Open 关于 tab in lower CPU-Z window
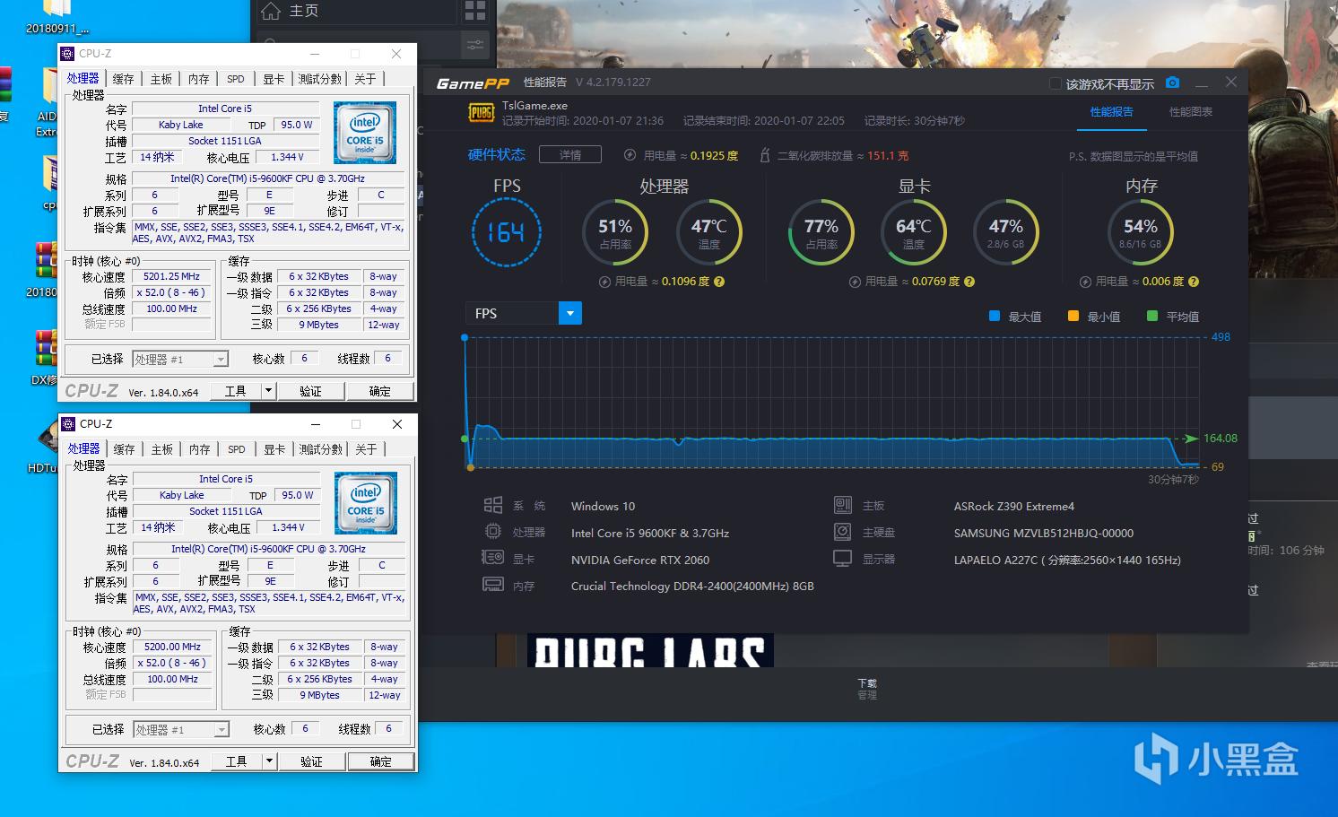The width and height of the screenshot is (1338, 817). tap(366, 449)
